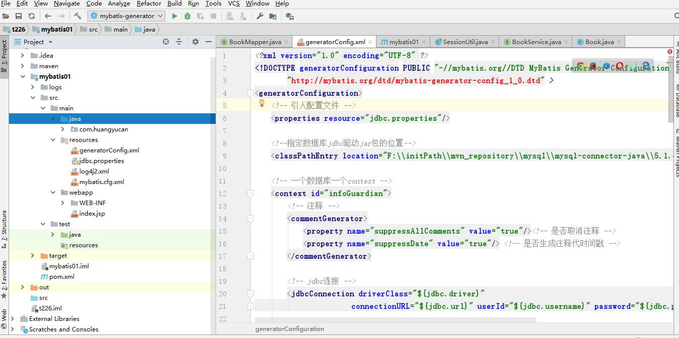Click the Open file toolbar icon

(x=6, y=16)
